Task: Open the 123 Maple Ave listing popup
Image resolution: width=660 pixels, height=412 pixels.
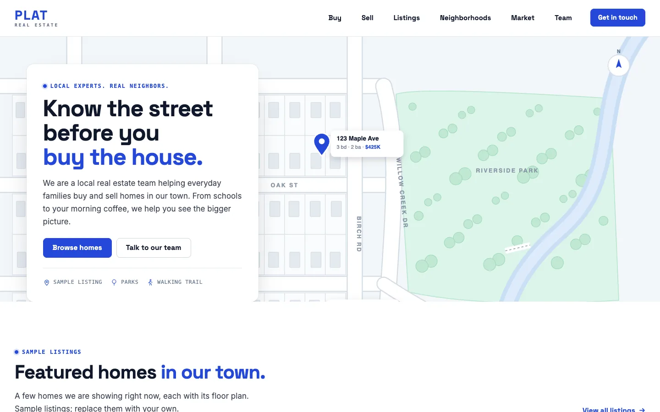Action: 367,143
